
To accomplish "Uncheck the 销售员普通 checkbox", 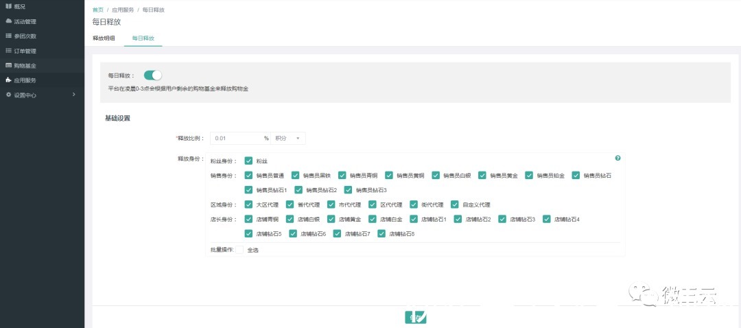I will click(248, 176).
